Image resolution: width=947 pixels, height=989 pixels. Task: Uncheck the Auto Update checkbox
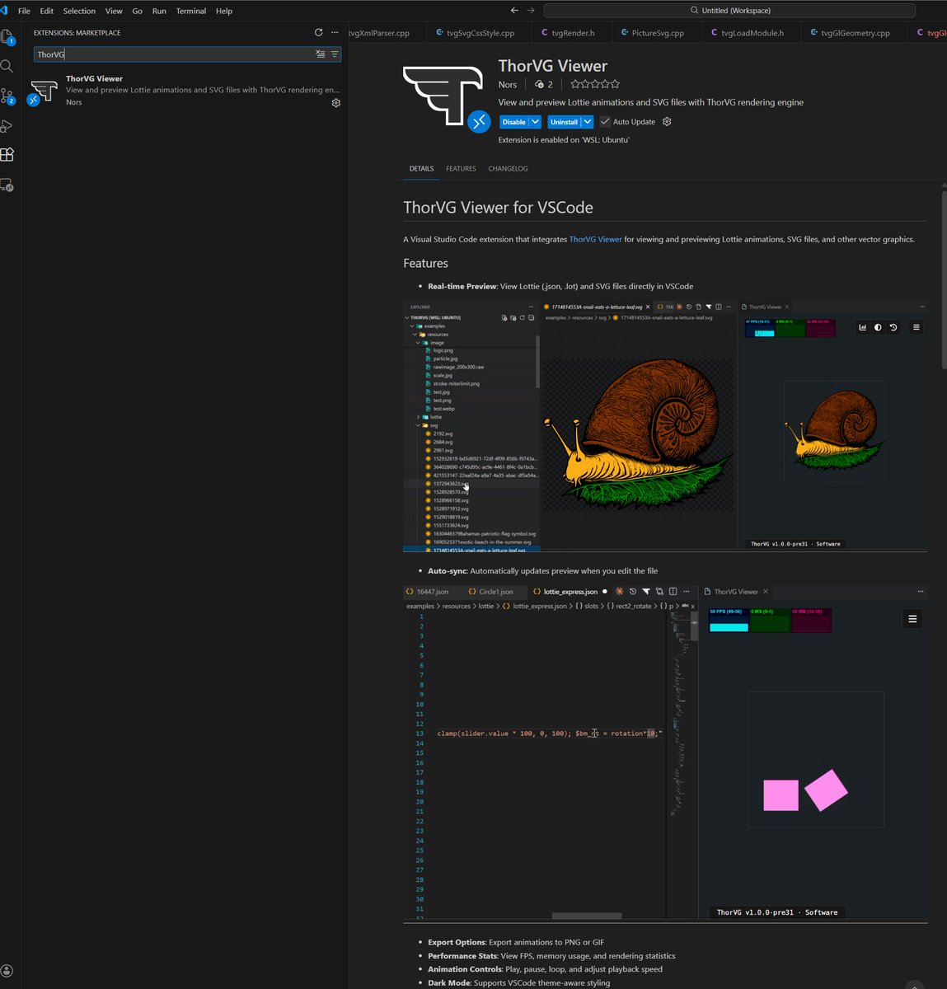(x=605, y=121)
